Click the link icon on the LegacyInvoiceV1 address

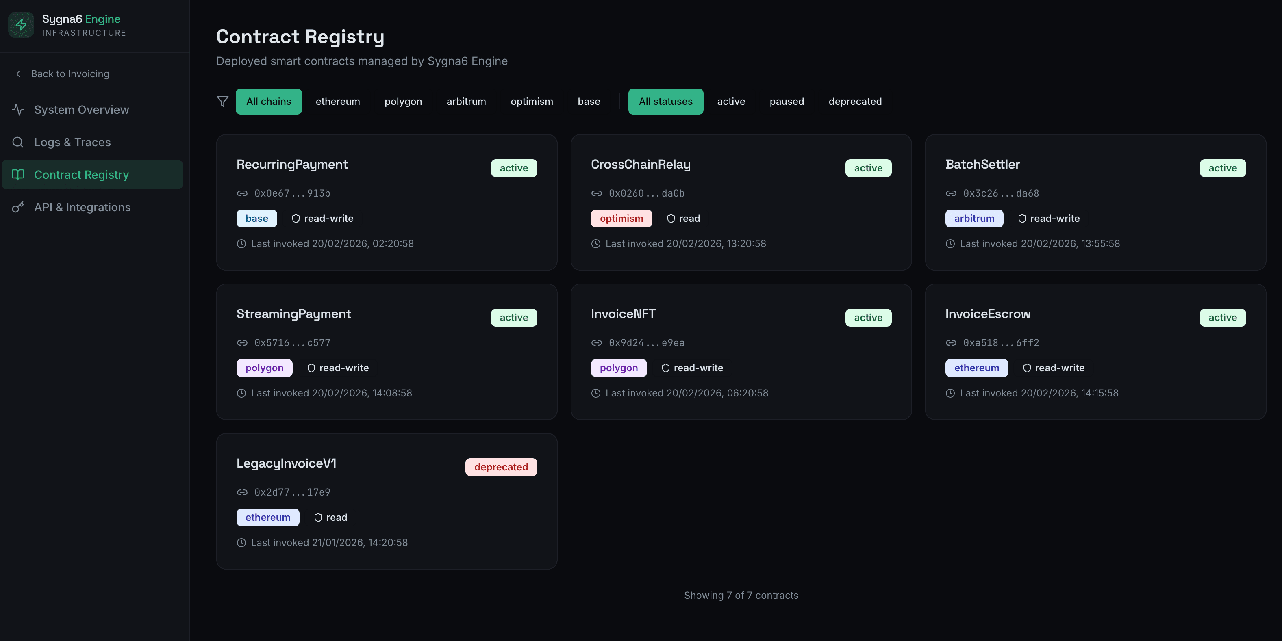[x=242, y=492]
